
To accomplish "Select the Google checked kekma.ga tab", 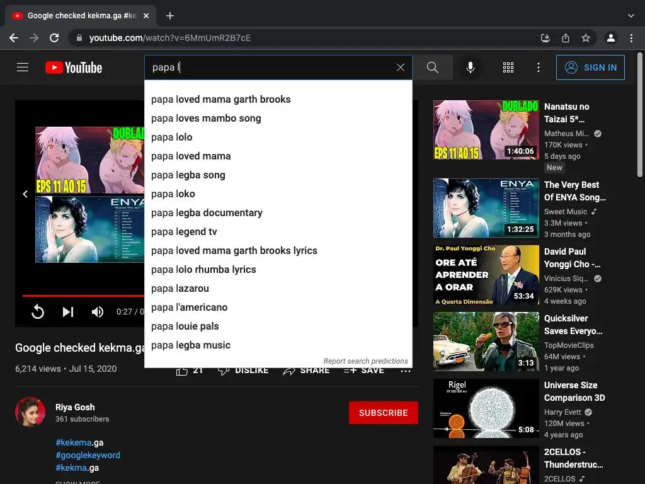I will tap(80, 16).
